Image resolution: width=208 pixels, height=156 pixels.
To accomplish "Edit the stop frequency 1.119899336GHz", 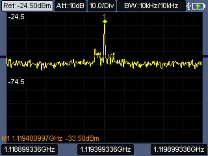I will pos(179,150).
